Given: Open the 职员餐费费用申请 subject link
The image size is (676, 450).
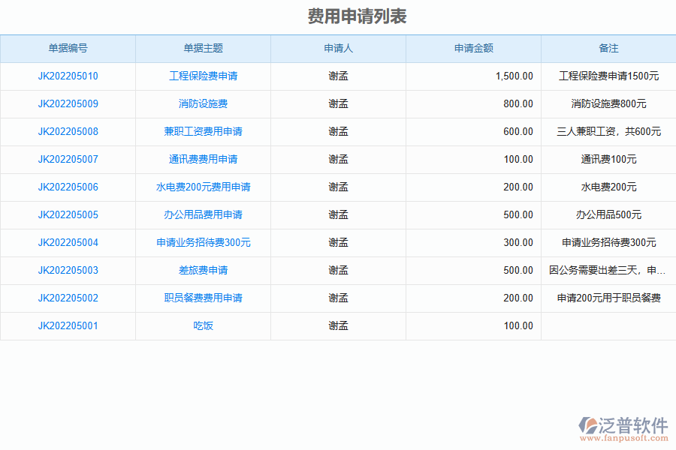Looking at the screenshot, I should [x=203, y=298].
